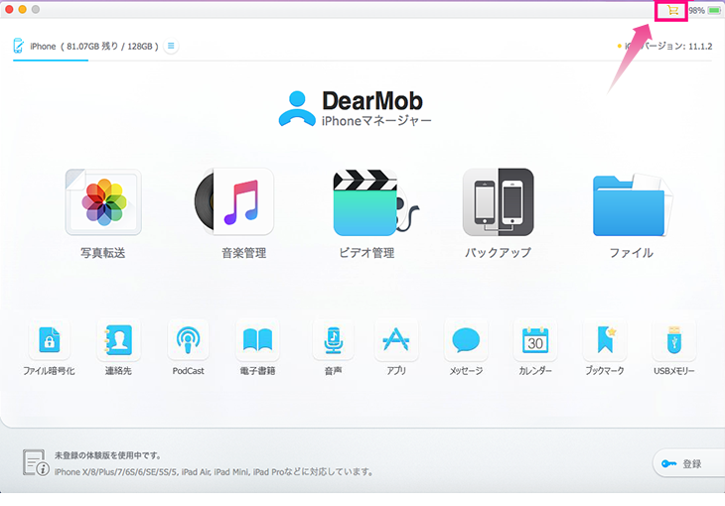This screenshot has width=725, height=506.
Task: Click the 写真転送 label
Action: coord(103,253)
